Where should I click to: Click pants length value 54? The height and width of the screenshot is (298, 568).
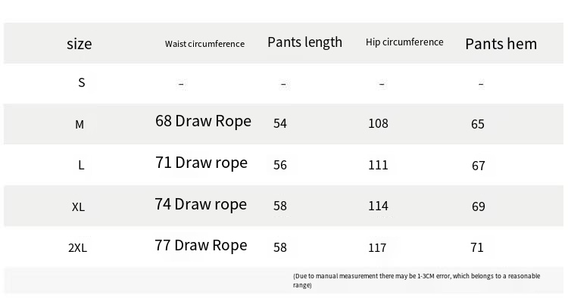[280, 123]
